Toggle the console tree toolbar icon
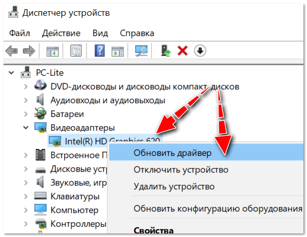307x237 pixels. tap(52, 51)
